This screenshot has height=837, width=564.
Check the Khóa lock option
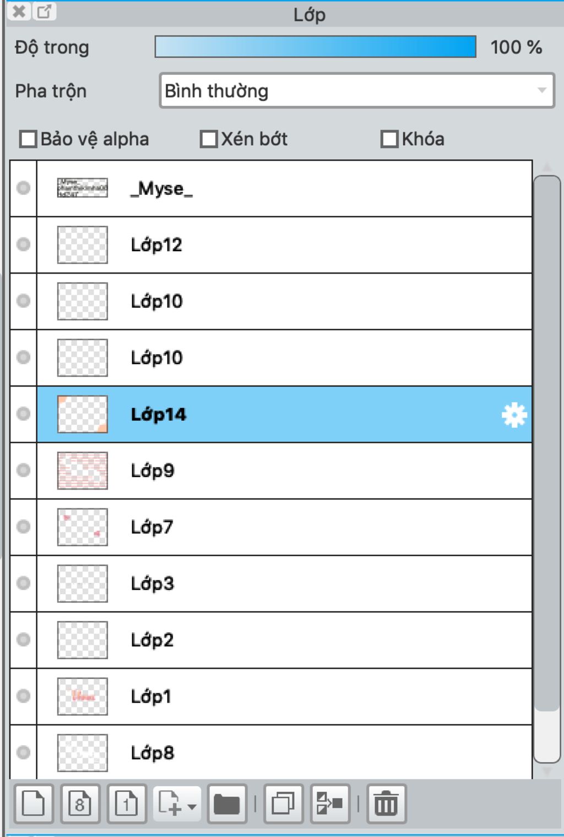[389, 139]
